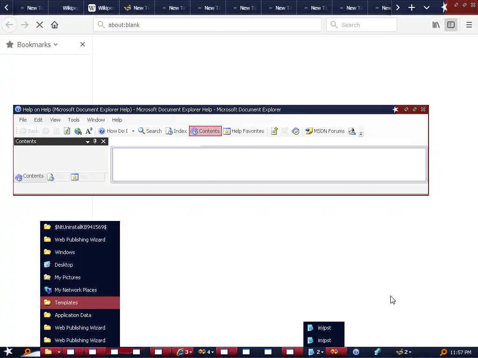Click the How Do I button
Viewport: 478px width, 358px height.
click(113, 131)
